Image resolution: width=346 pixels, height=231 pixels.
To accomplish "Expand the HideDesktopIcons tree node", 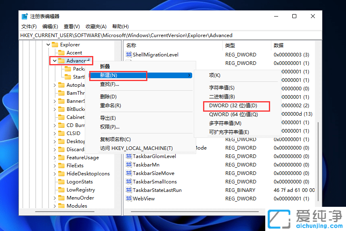I will 55,174.
